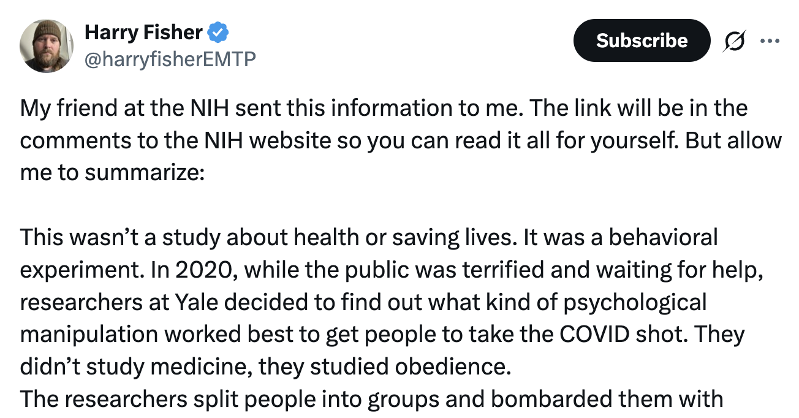Click the @harryfisherEMTP handle

click(x=170, y=59)
